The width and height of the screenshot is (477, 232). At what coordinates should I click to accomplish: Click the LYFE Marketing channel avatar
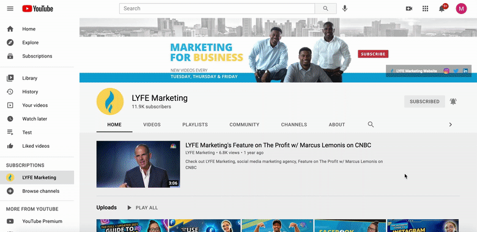pyautogui.click(x=110, y=101)
